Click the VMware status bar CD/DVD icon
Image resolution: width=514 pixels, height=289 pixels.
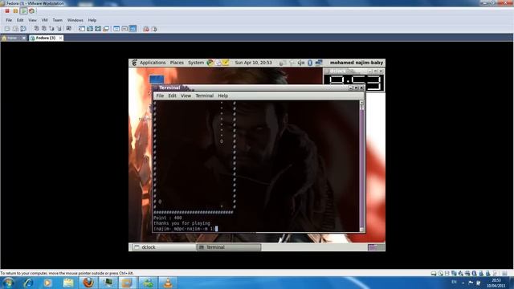441,273
